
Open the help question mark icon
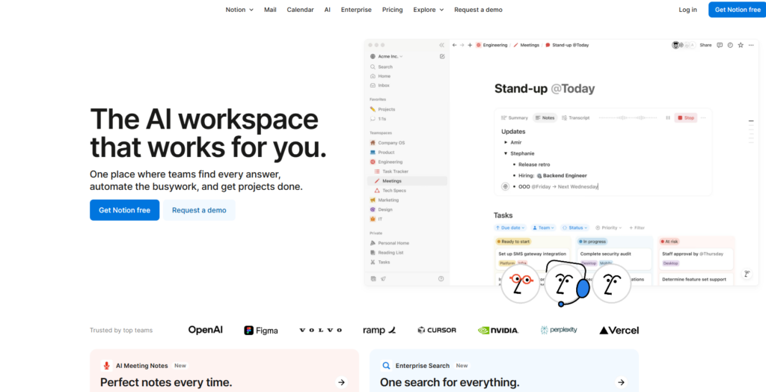pyautogui.click(x=441, y=279)
